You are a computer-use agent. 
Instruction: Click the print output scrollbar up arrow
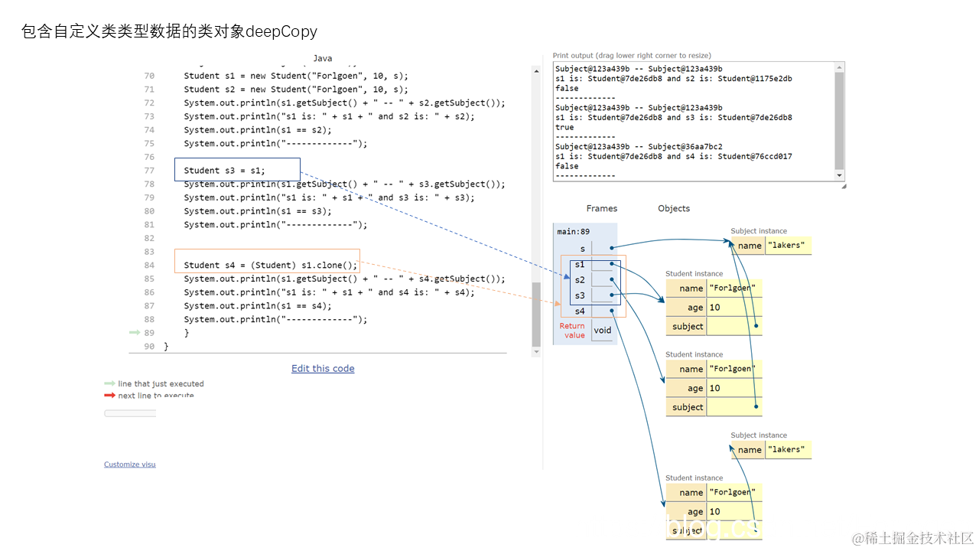pos(839,68)
